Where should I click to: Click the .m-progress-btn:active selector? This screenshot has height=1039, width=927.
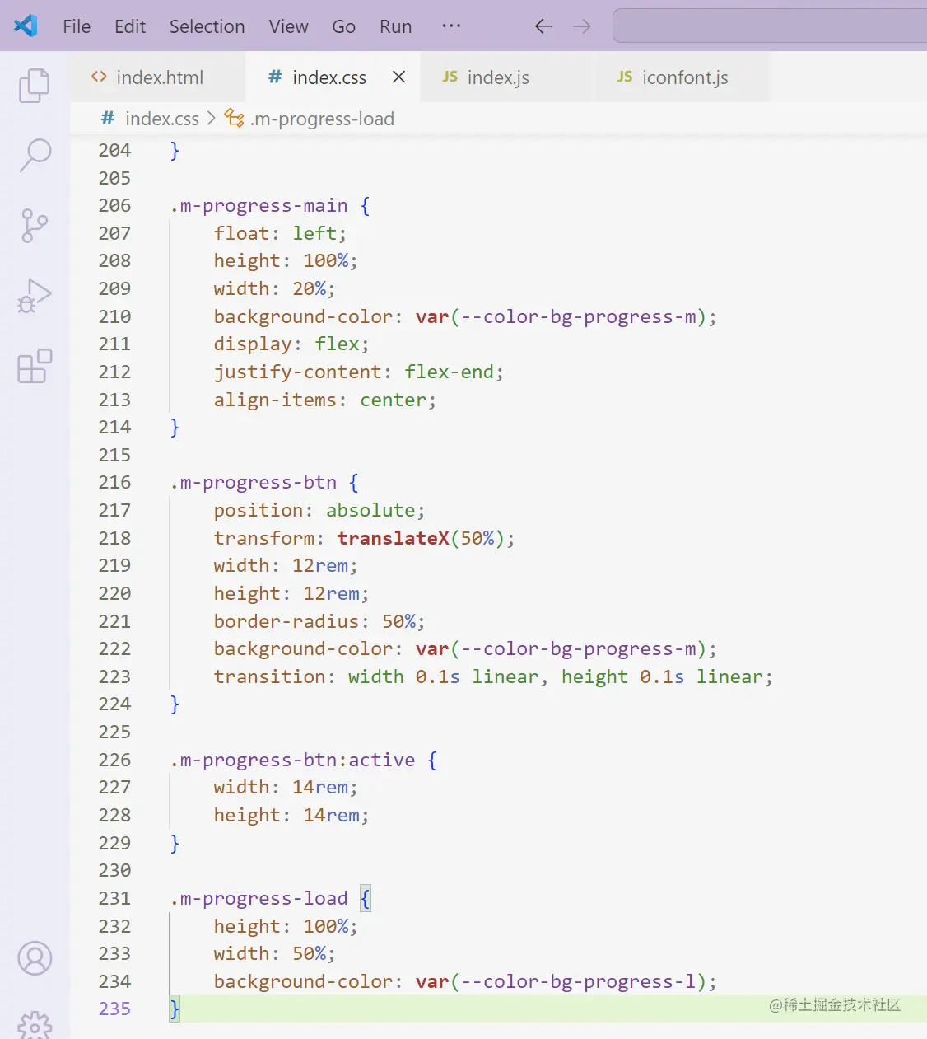pyautogui.click(x=292, y=760)
